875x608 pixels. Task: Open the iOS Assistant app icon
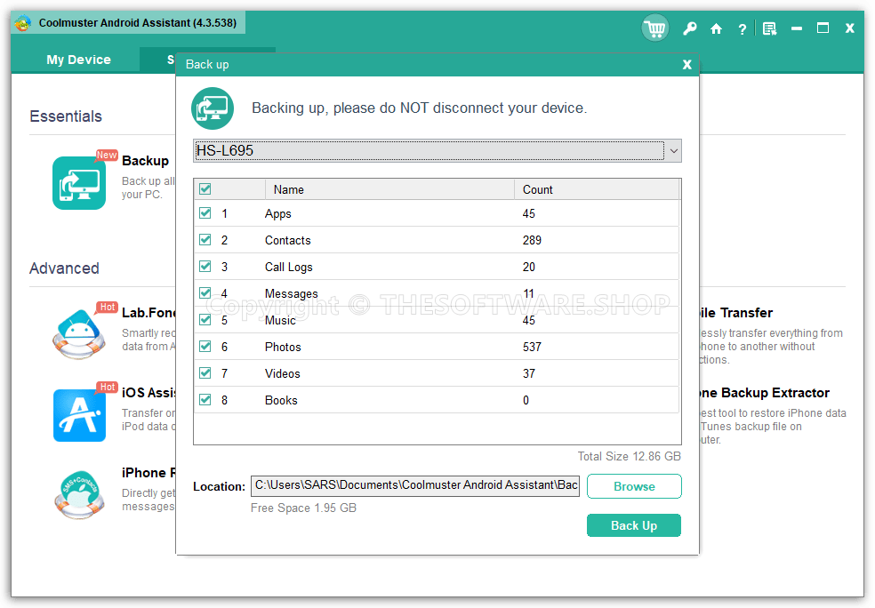[79, 415]
